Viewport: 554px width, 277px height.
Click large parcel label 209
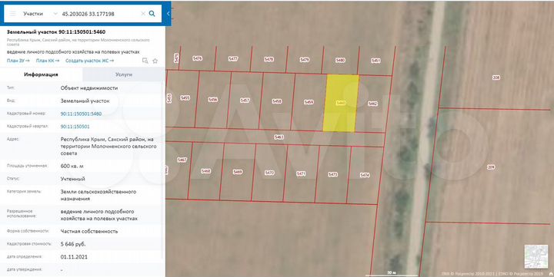coord(491,167)
